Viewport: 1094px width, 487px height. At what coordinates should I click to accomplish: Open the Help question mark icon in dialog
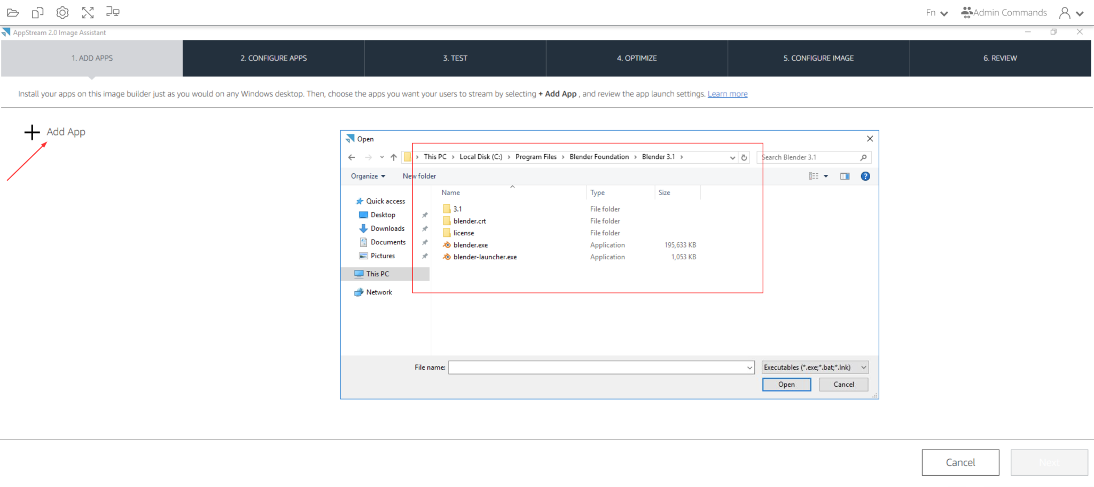tap(865, 175)
